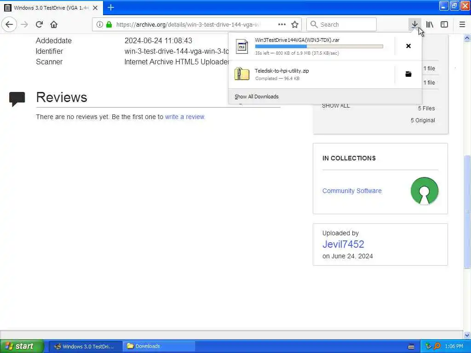
Task: Click Show All Downloads
Action: [257, 97]
